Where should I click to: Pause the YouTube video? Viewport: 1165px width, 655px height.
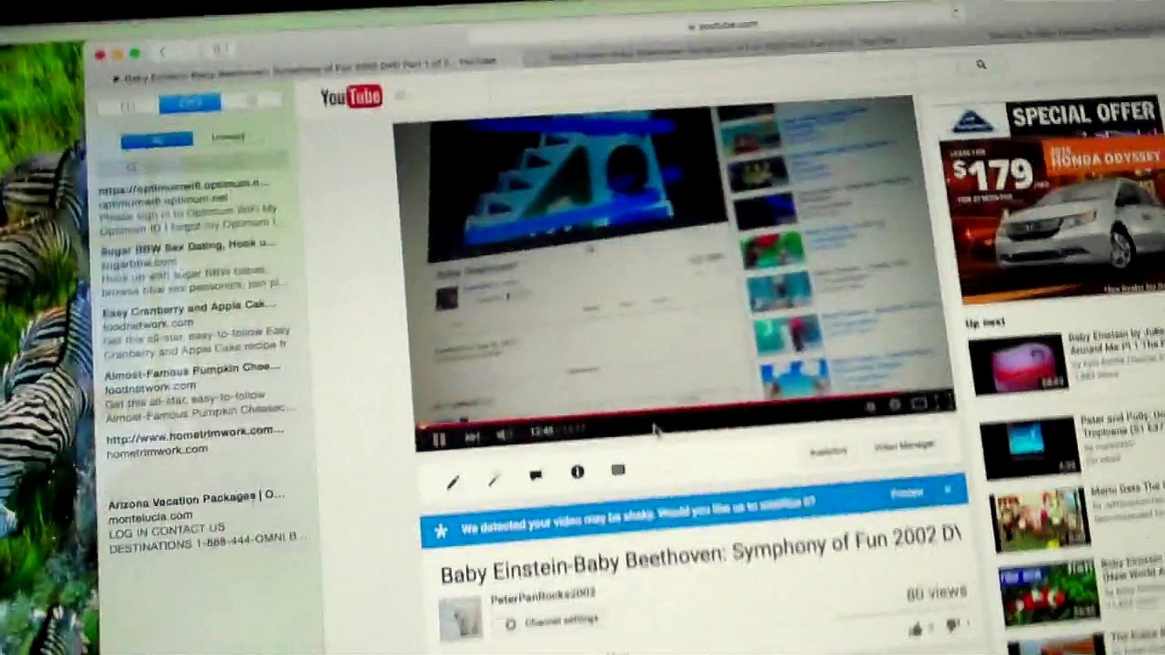[x=440, y=440]
